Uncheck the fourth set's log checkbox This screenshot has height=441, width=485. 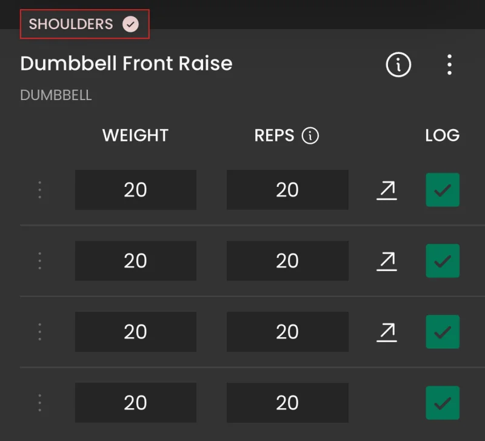pos(443,403)
